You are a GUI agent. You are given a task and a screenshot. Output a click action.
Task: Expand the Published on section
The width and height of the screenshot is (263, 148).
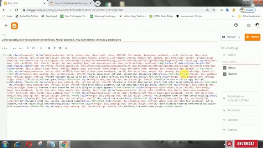click(224, 99)
